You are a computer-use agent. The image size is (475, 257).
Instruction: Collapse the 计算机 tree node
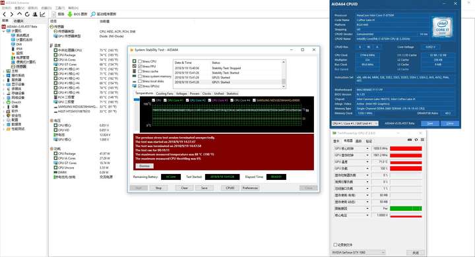tap(4, 31)
